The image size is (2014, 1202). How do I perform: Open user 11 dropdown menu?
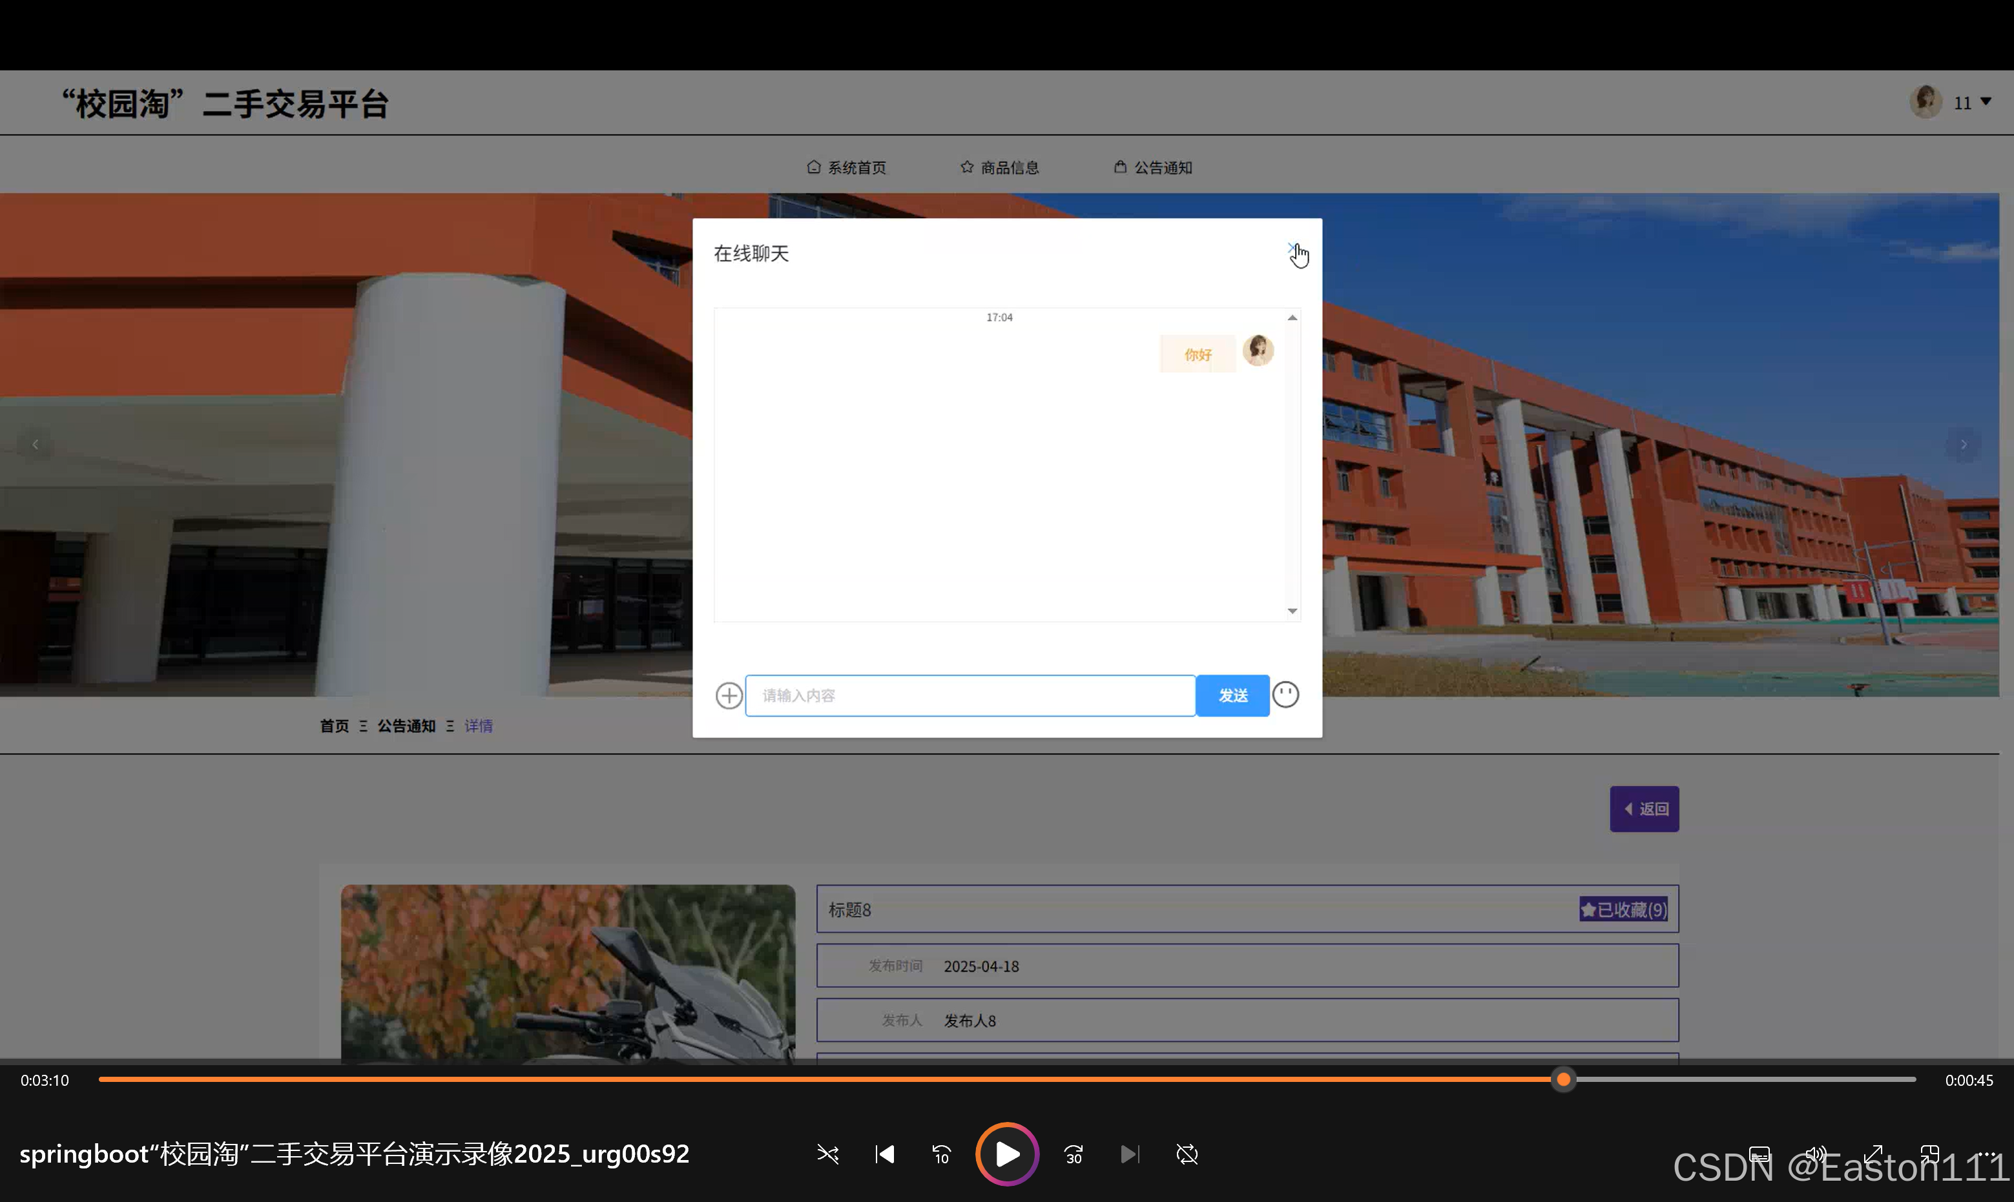[1973, 103]
